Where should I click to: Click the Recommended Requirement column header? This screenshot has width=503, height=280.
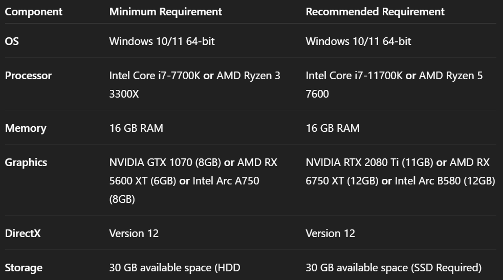tap(375, 11)
